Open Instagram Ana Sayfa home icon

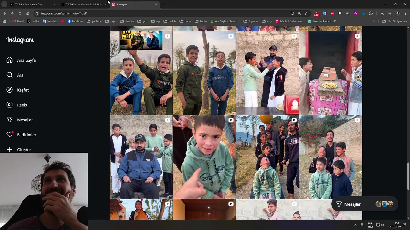[10, 60]
